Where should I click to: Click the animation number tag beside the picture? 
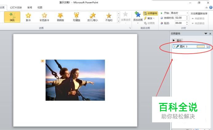(x=42, y=61)
